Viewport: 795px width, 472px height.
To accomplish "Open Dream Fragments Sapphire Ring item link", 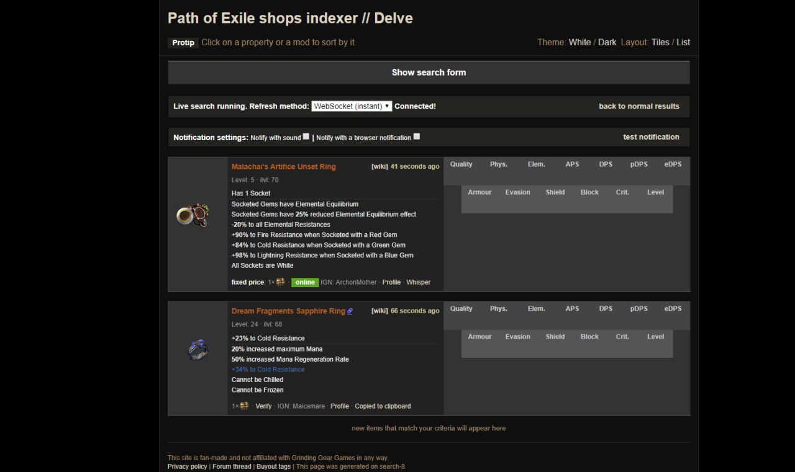I will click(x=288, y=311).
